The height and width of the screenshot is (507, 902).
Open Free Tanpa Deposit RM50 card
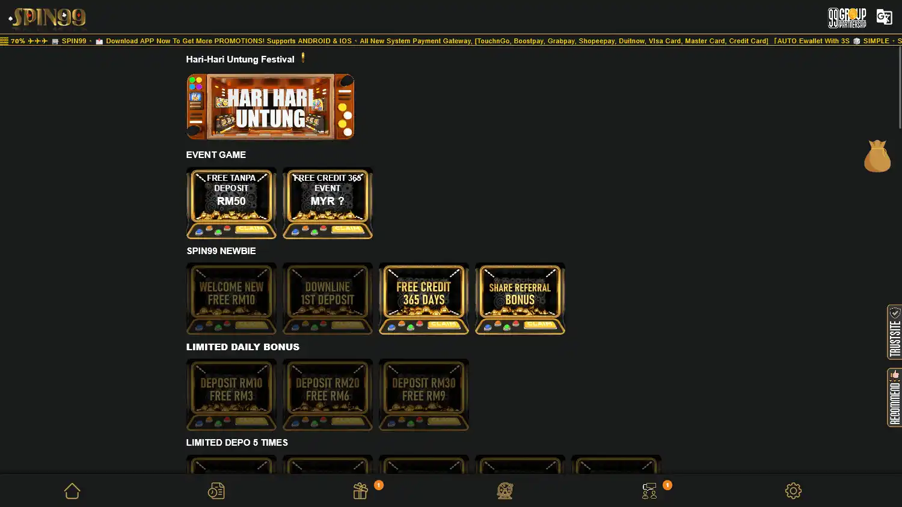[232, 203]
